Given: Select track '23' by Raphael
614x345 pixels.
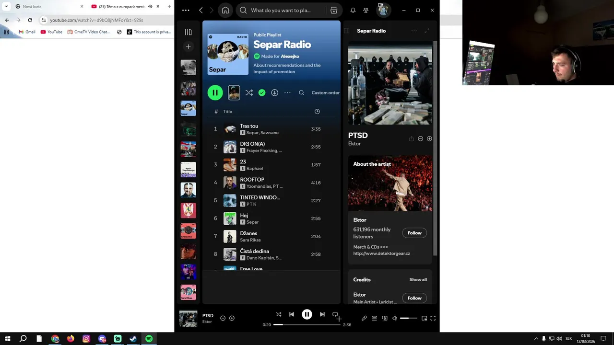Looking at the screenshot, I should click(x=272, y=165).
